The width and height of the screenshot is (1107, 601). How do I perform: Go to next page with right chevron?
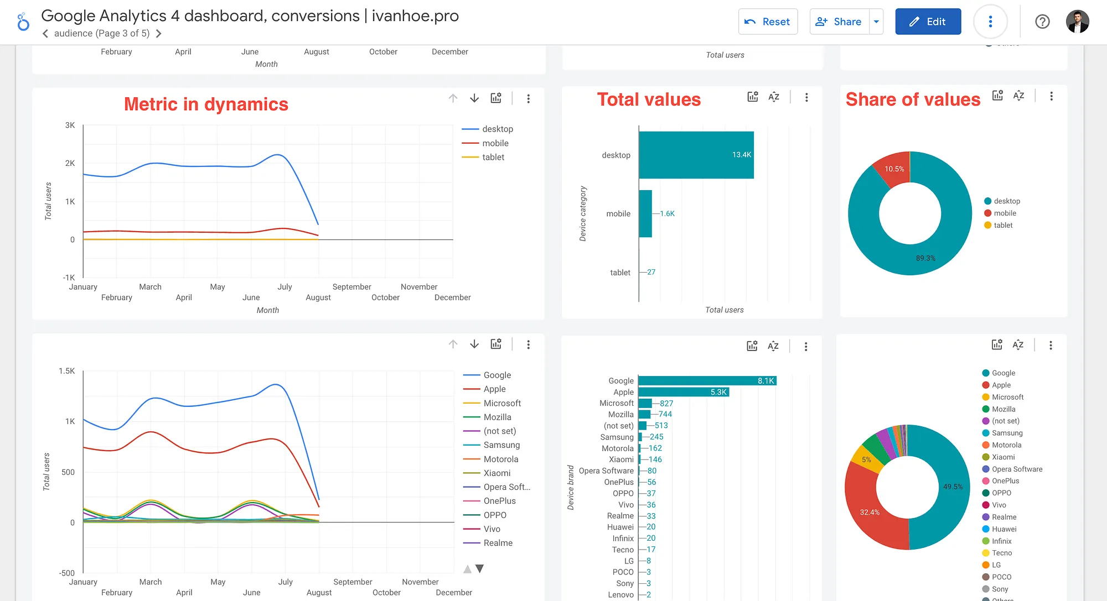tap(159, 34)
